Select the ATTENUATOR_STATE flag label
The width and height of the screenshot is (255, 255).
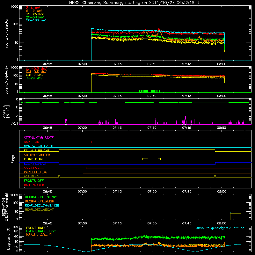(39, 138)
